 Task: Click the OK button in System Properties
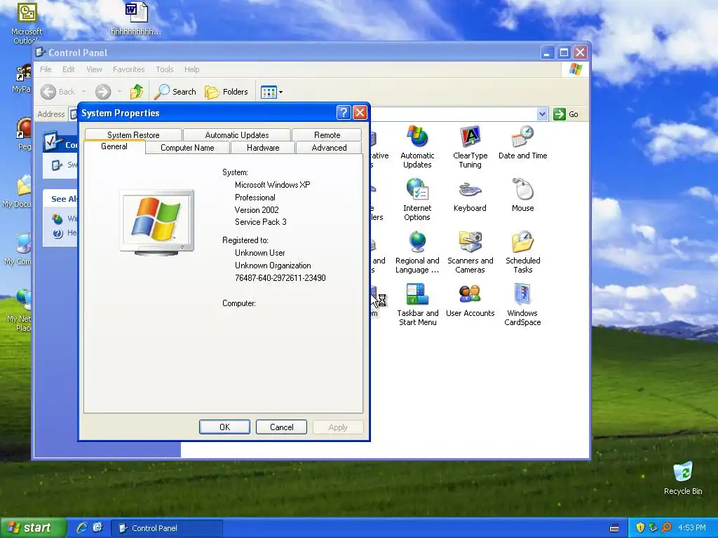pos(224,427)
